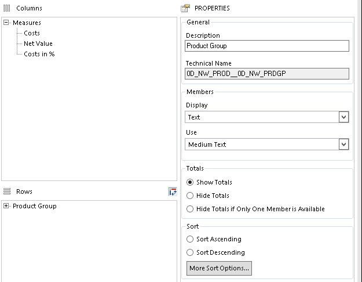The width and height of the screenshot is (362, 282).
Task: Enable Sort Descending
Action: (x=190, y=252)
